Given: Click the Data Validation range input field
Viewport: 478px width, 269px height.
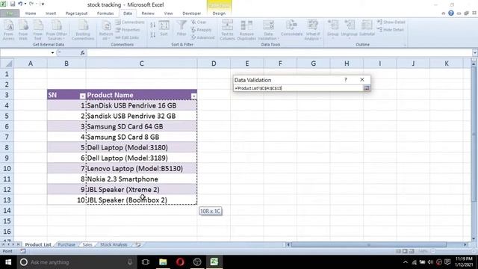Looking at the screenshot, I should (x=298, y=88).
